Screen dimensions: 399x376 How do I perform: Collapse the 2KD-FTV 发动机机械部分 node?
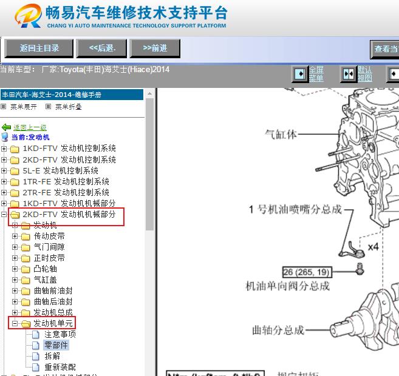click(4, 215)
